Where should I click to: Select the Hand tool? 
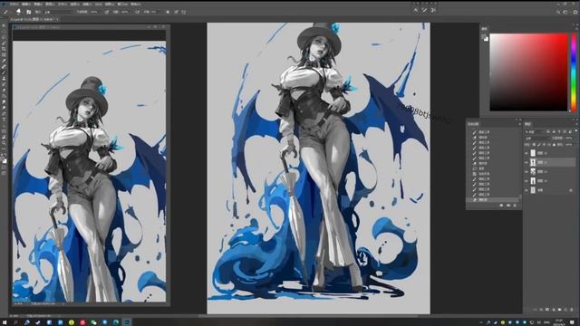tap(4, 138)
